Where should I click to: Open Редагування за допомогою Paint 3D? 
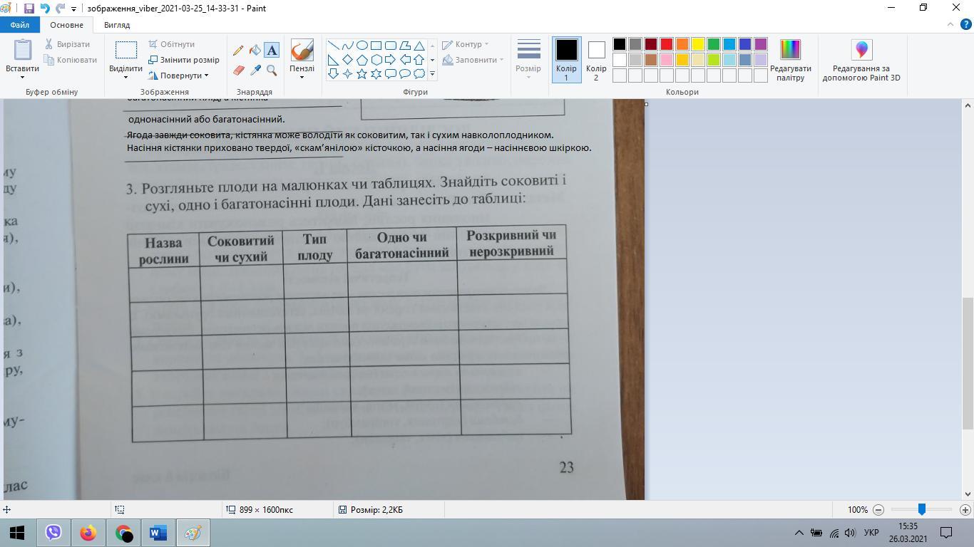(x=861, y=60)
